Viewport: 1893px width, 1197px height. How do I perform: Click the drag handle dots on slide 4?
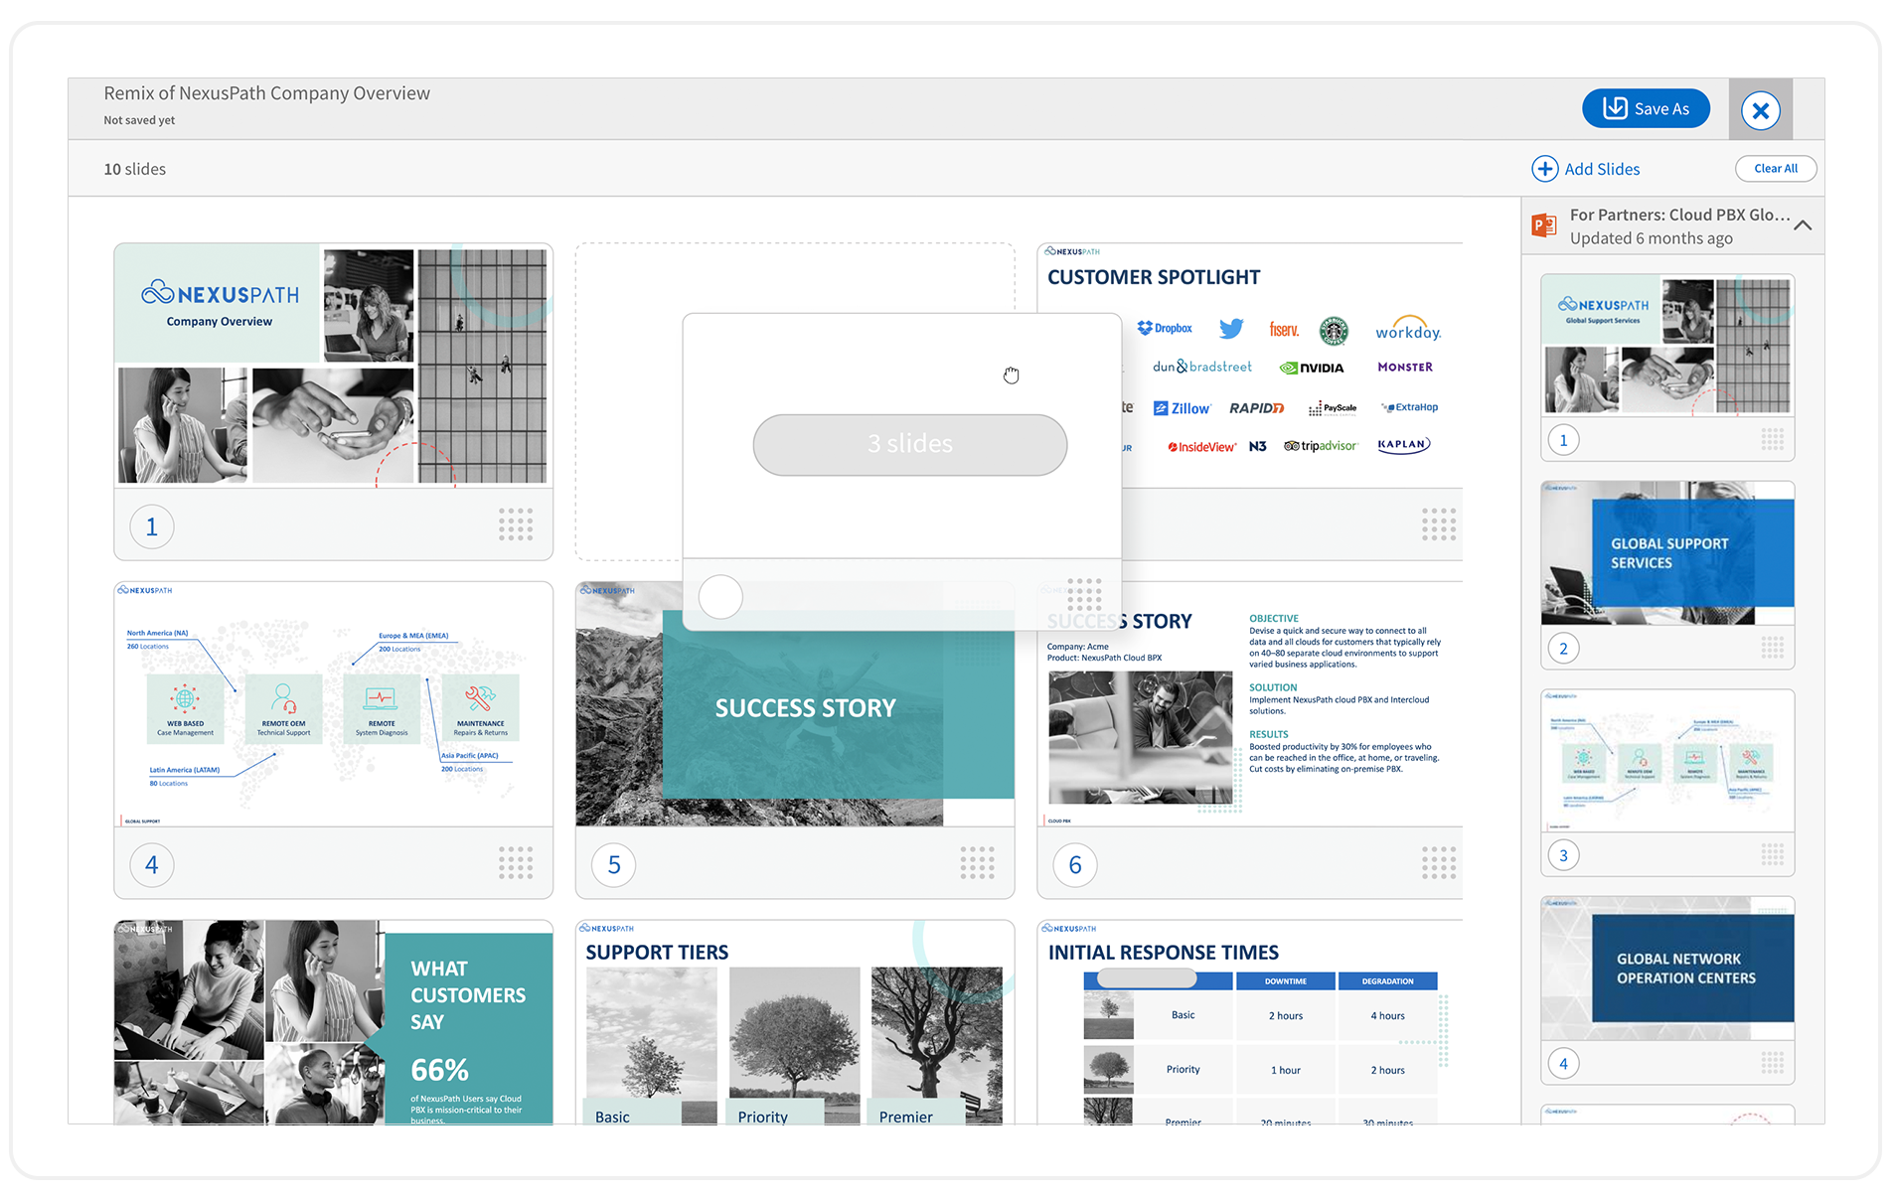[x=516, y=863]
